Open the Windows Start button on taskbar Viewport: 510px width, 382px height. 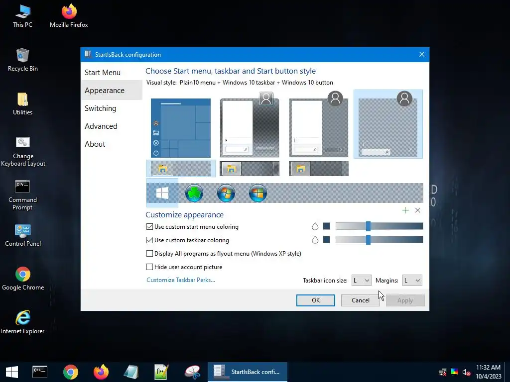click(12, 372)
